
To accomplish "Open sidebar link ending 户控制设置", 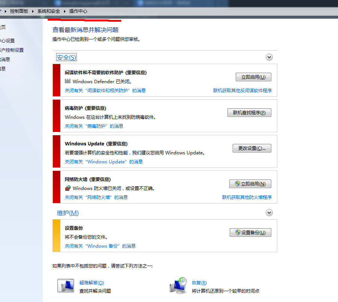I will (x=12, y=50).
